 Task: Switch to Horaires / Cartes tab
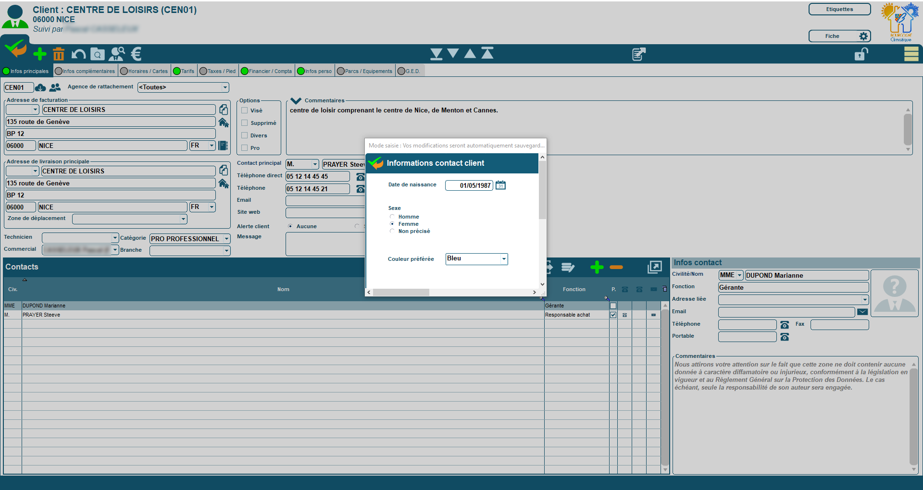(144, 71)
